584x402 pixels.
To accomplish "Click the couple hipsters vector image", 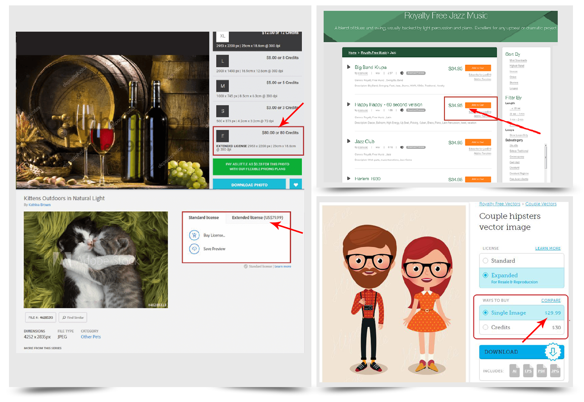I will 394,294.
